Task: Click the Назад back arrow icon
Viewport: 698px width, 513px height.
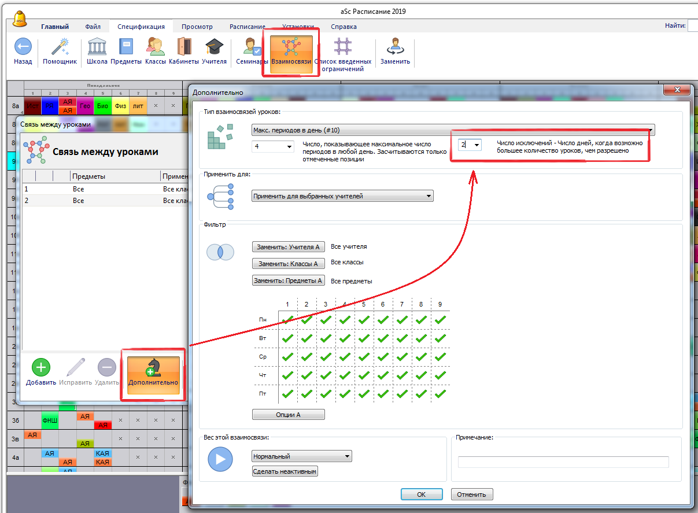Action: [23, 47]
